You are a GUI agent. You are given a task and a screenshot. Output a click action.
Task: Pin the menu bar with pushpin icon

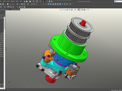(x=21, y=2)
